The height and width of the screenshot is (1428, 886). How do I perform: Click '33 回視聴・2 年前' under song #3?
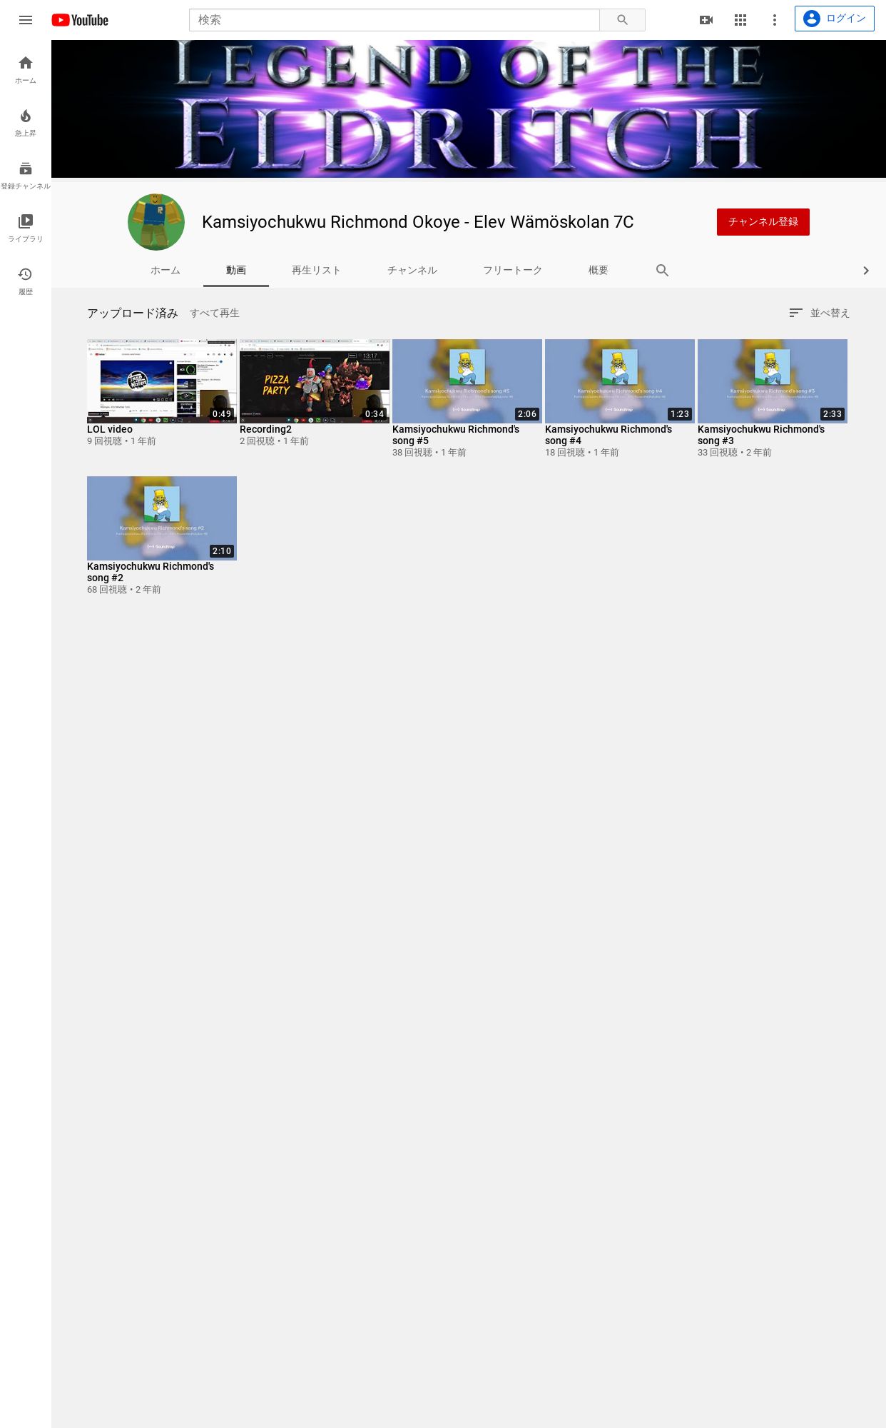tap(735, 453)
